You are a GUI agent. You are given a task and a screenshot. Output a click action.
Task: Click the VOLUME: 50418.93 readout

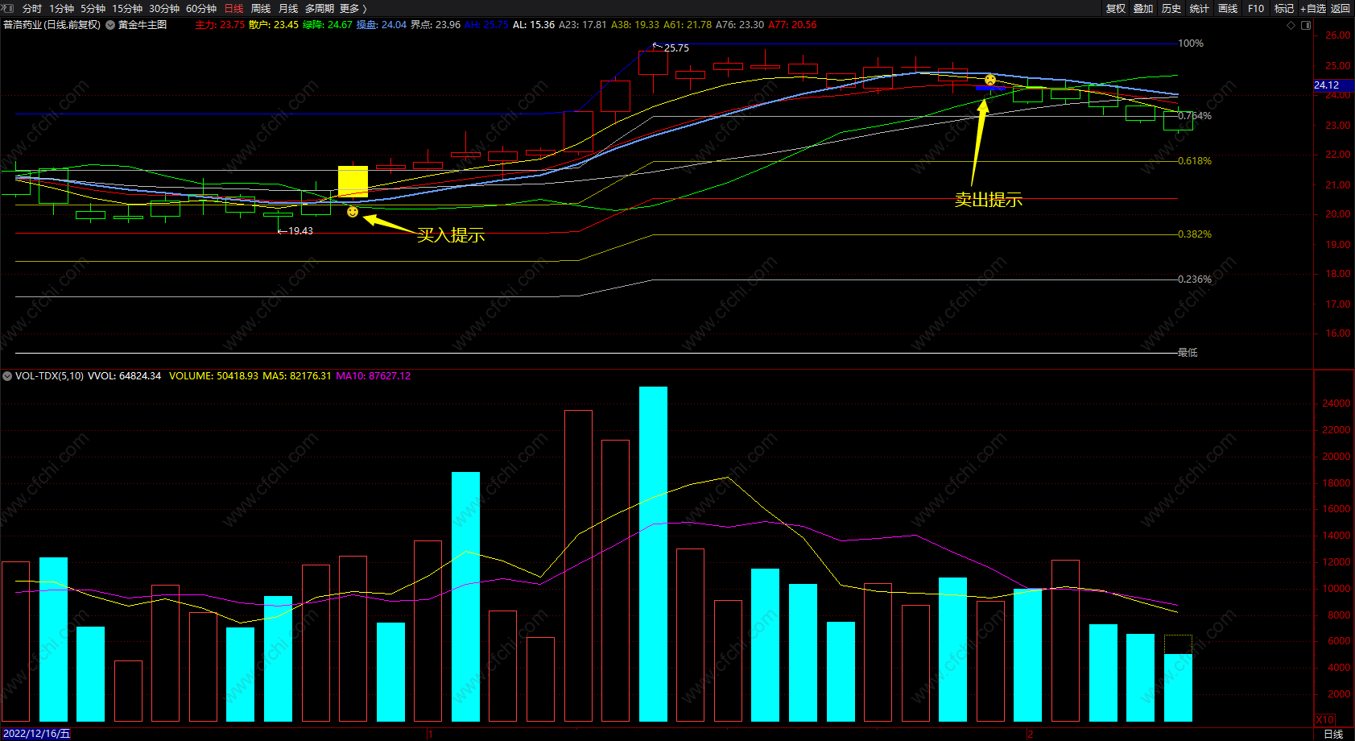coord(214,376)
